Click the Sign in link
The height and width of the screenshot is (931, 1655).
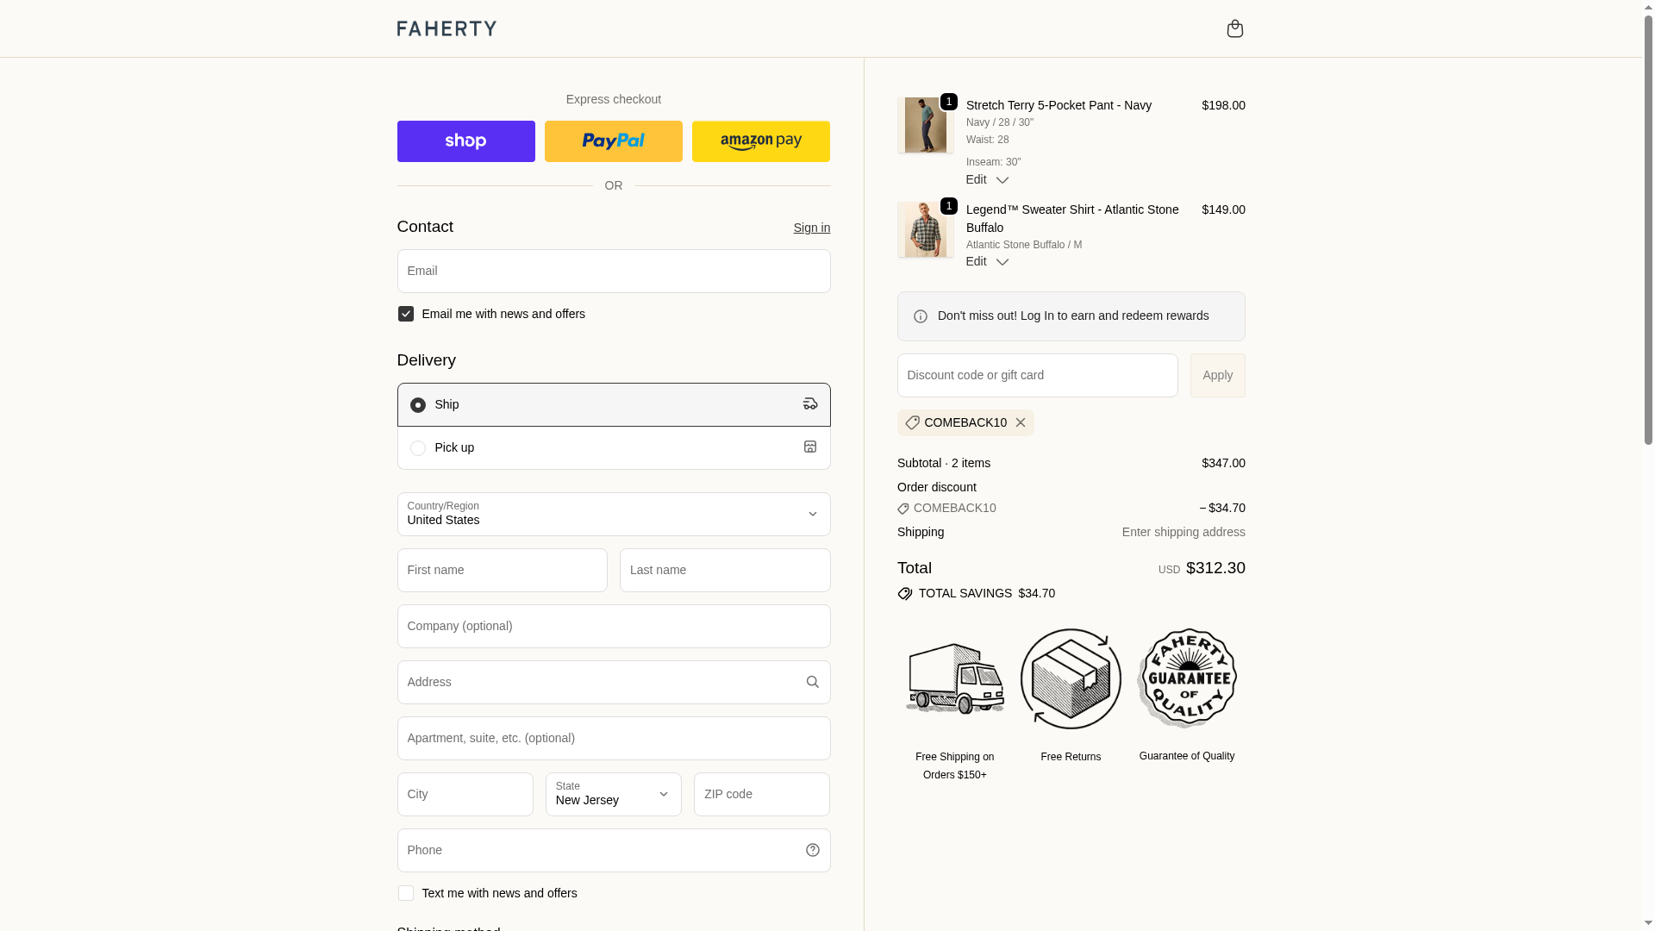tap(811, 228)
